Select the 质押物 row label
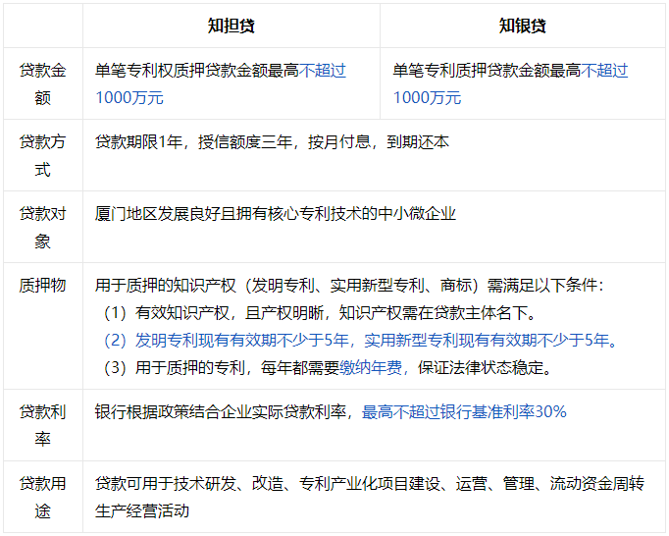Image resolution: width=669 pixels, height=536 pixels. click(42, 286)
